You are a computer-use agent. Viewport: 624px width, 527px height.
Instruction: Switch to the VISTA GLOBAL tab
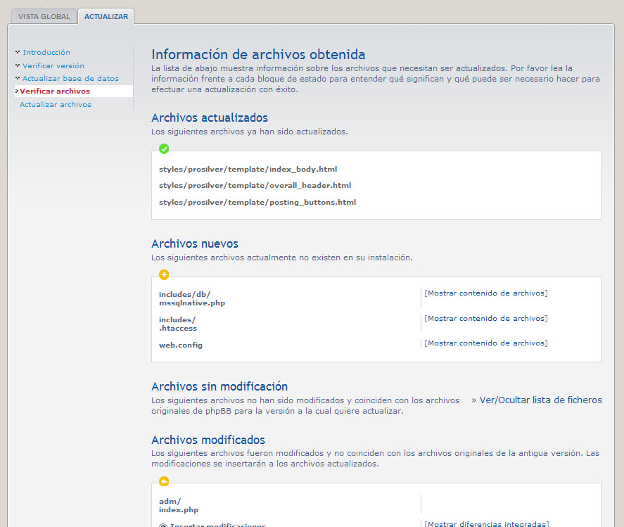coord(44,15)
